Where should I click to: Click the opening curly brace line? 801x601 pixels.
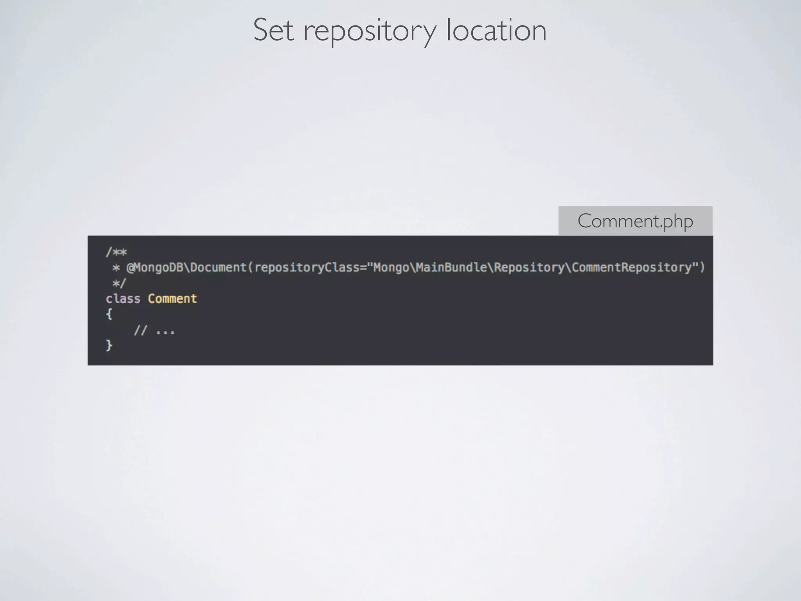click(x=109, y=314)
